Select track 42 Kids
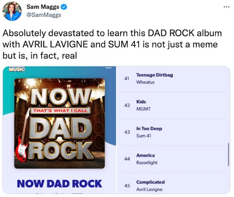The image size is (234, 197). tap(173, 106)
